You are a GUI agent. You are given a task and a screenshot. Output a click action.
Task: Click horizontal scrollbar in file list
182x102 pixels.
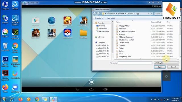pos(140,59)
